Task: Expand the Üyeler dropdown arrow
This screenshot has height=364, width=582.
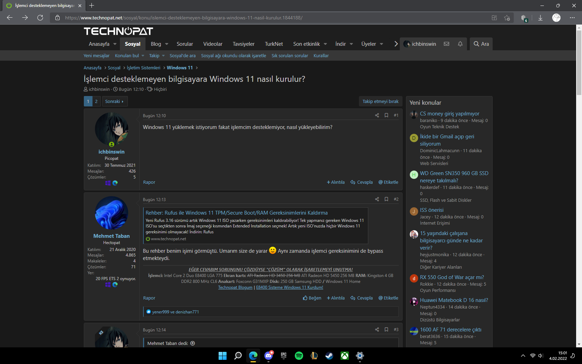Action: pos(381,44)
